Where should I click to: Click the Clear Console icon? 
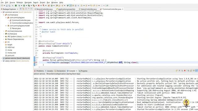(x=188, y=71)
